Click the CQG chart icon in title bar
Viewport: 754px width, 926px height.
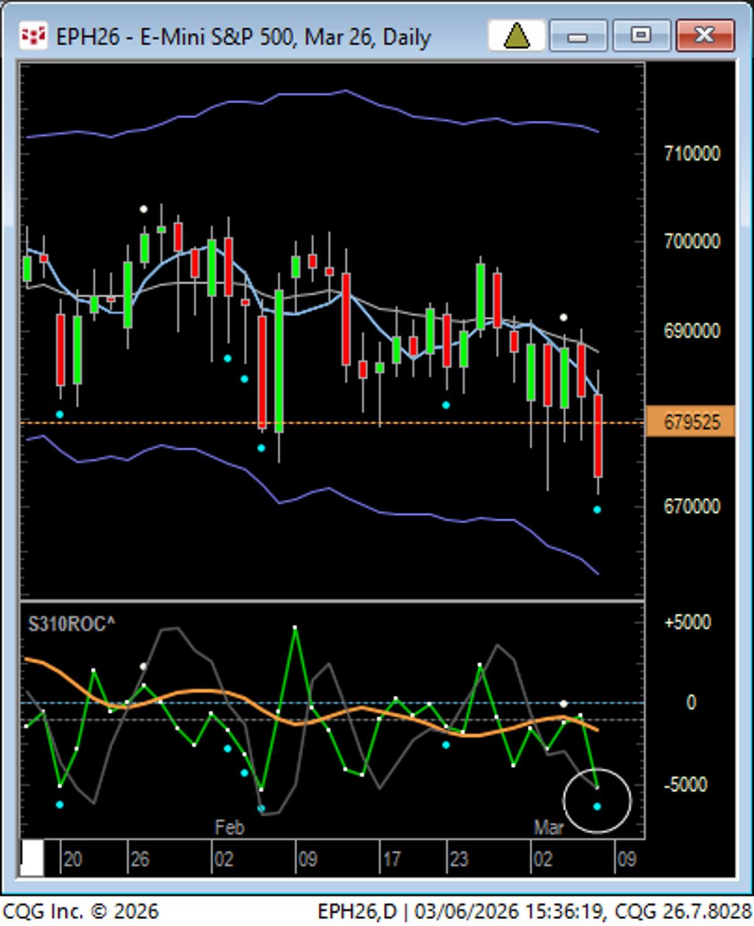33,36
